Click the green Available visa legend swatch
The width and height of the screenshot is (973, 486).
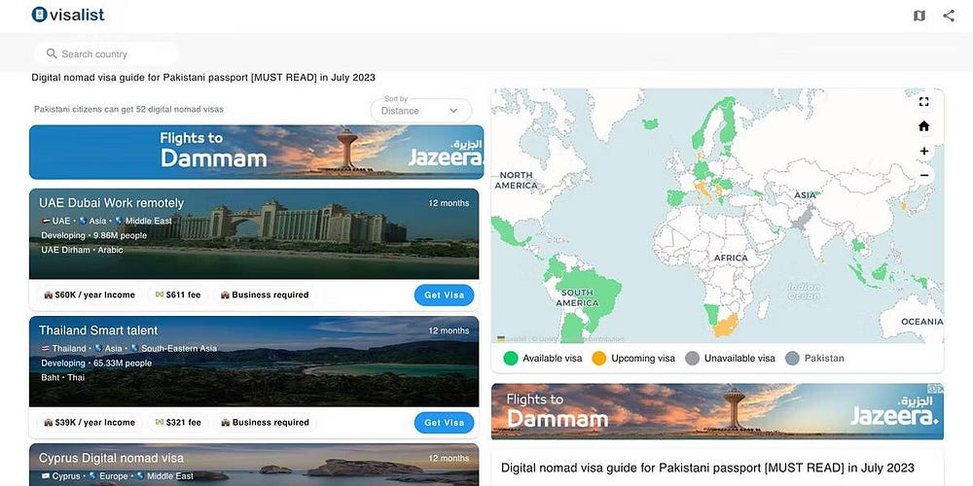[x=511, y=359]
